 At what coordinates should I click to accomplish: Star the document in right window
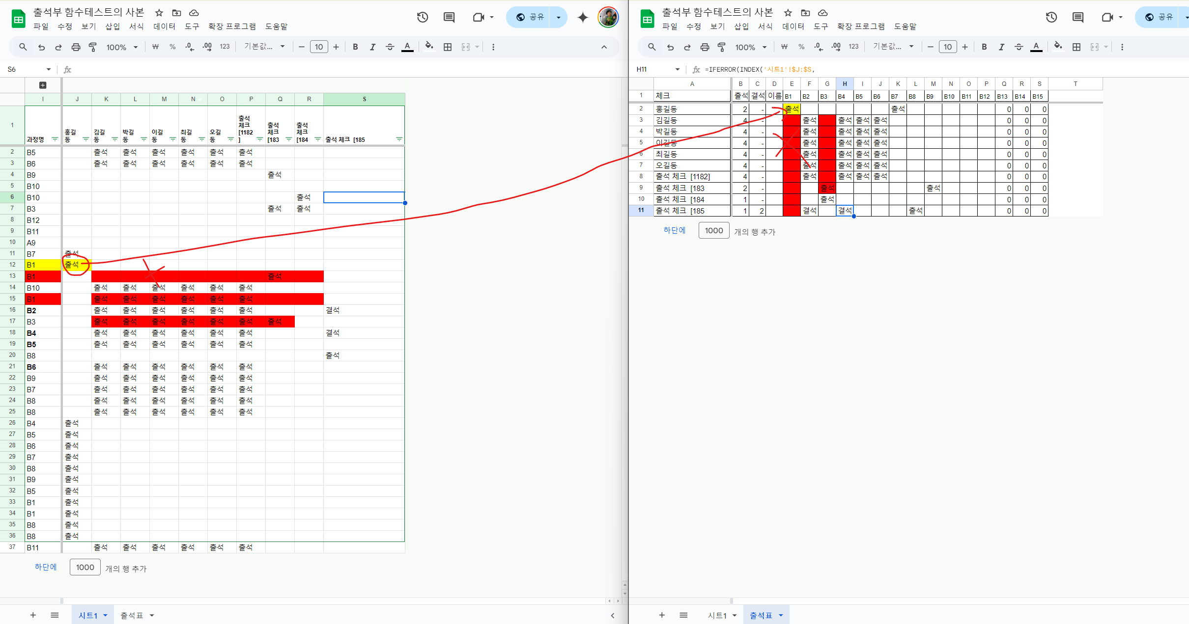click(x=788, y=13)
